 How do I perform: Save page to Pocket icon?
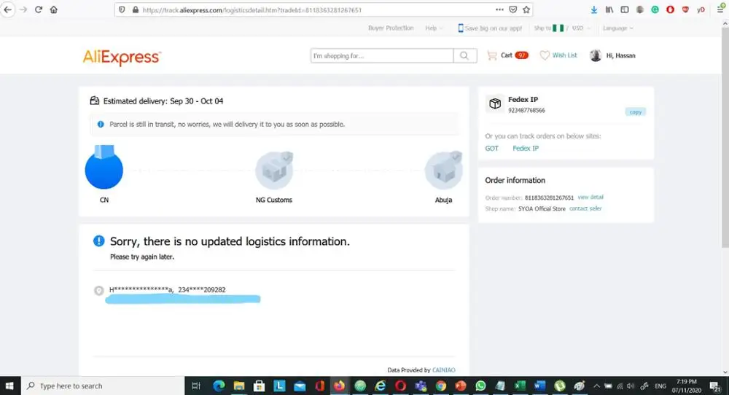[512, 9]
